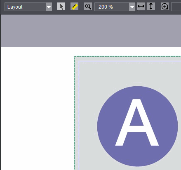This screenshot has height=170, width=181.
Task: Open the Layout dropdown arrow
Action: (x=49, y=7)
